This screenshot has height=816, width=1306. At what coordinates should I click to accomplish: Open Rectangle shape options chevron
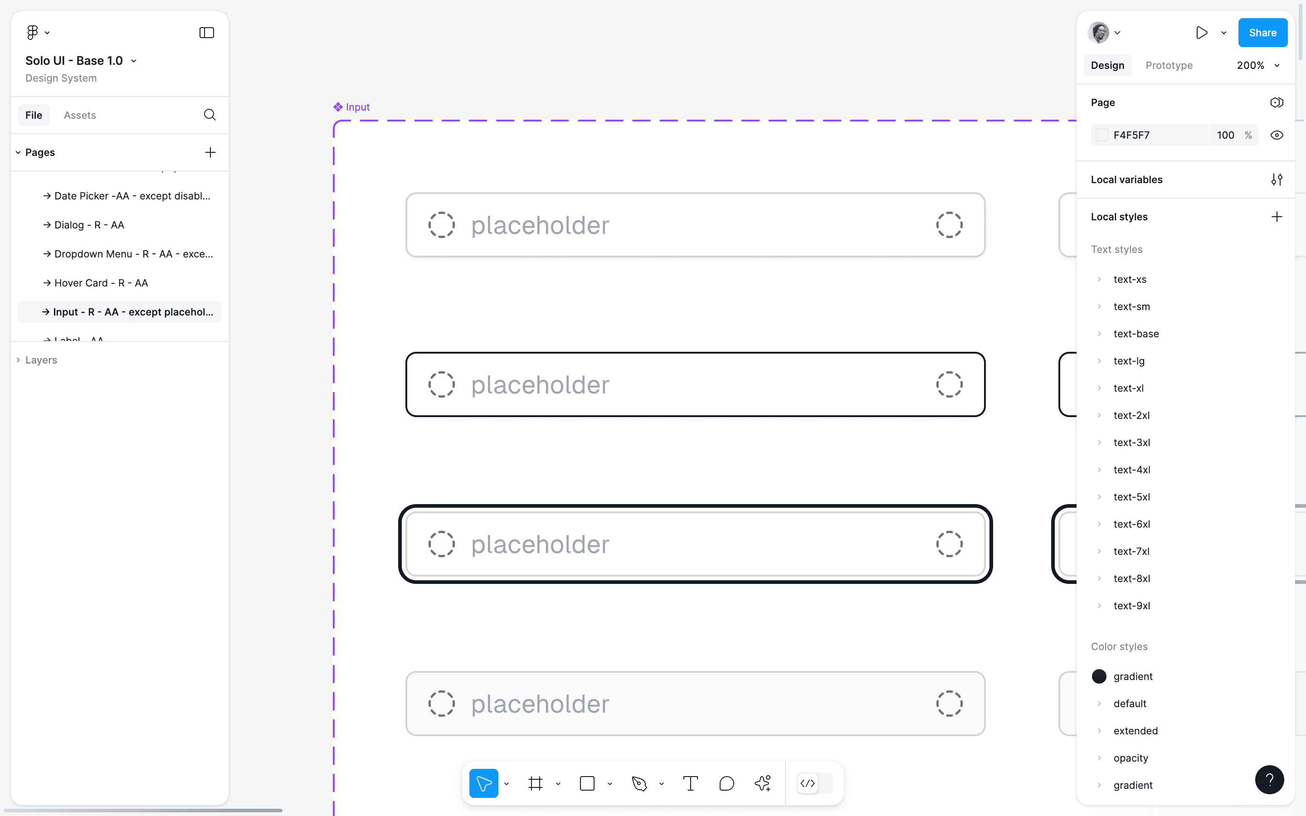tap(610, 784)
